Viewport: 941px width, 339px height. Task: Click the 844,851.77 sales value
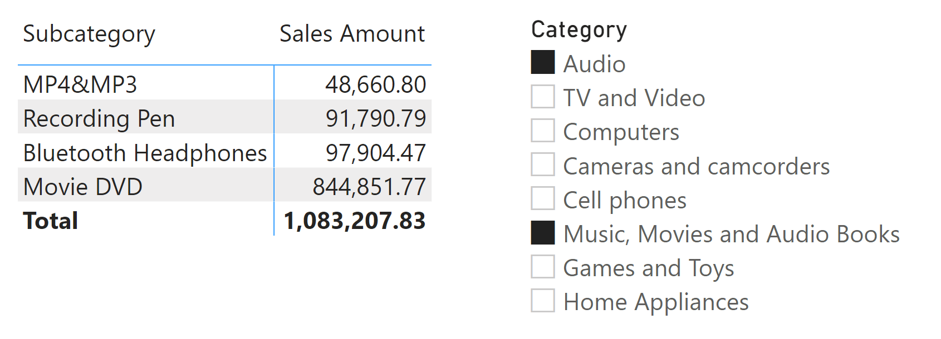[369, 187]
